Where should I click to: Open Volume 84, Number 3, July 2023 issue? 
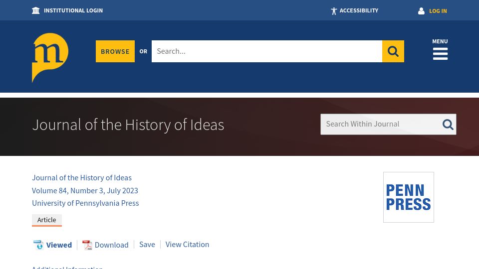click(85, 191)
